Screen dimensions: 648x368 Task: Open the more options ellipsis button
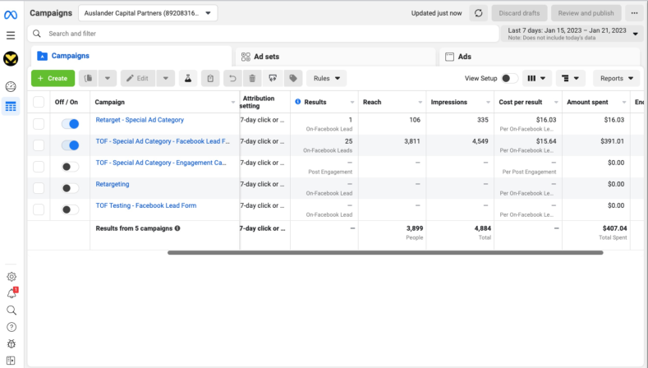click(x=634, y=13)
